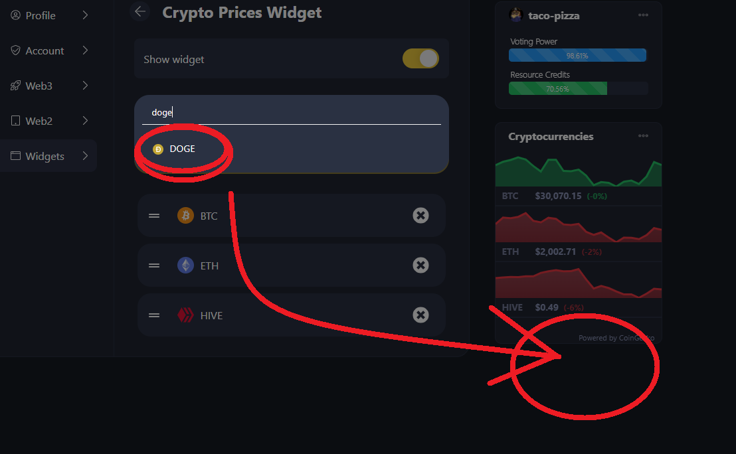Open the Powered by CoinGecko link
Screen dimensions: 736x454
[x=616, y=338]
